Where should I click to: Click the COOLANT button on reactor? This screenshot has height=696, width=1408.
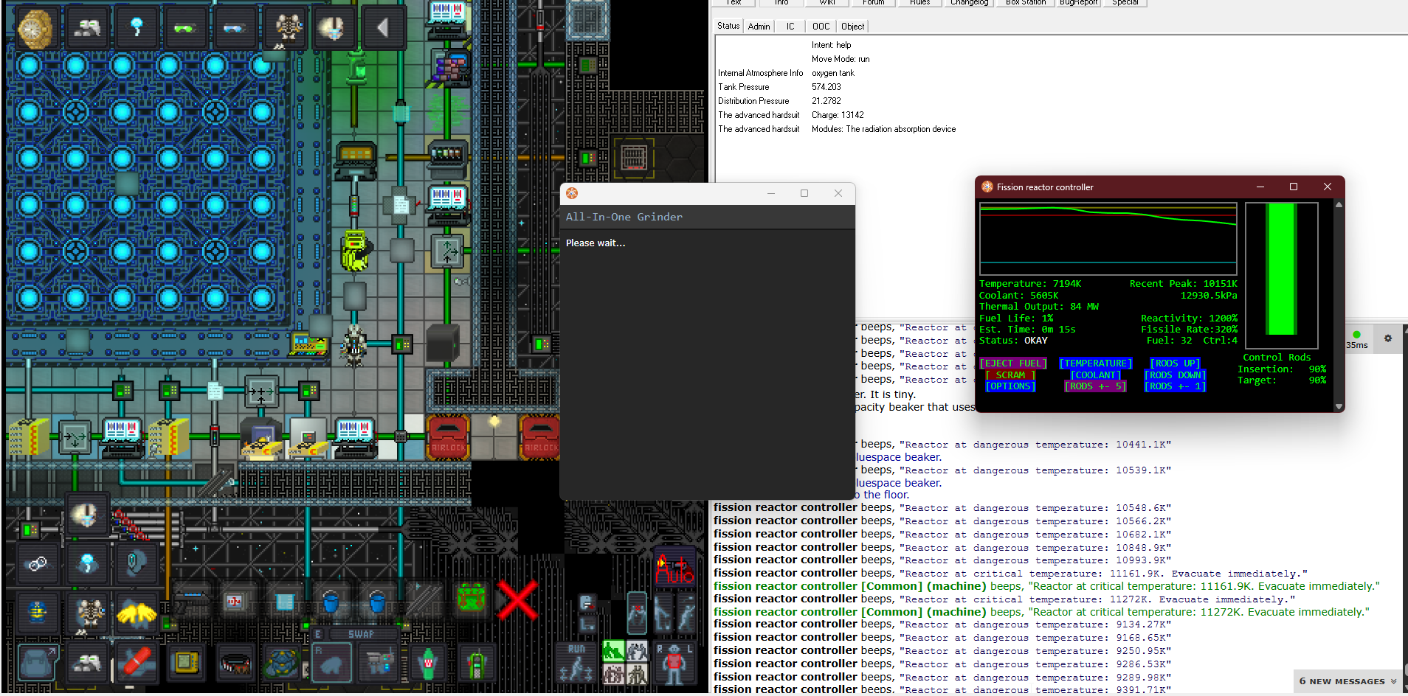tap(1096, 375)
